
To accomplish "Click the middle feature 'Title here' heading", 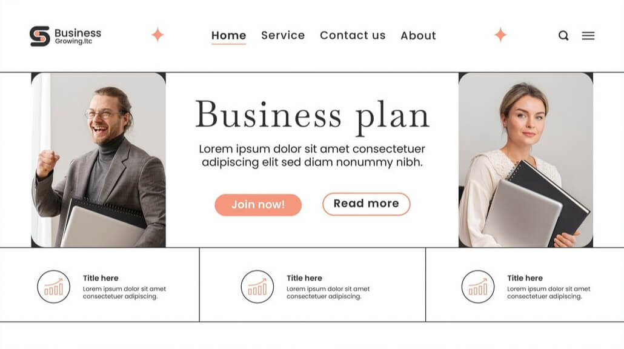I will point(304,278).
